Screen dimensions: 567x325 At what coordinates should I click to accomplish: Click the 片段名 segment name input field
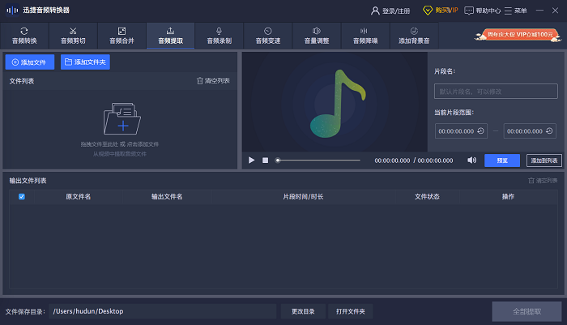click(496, 92)
